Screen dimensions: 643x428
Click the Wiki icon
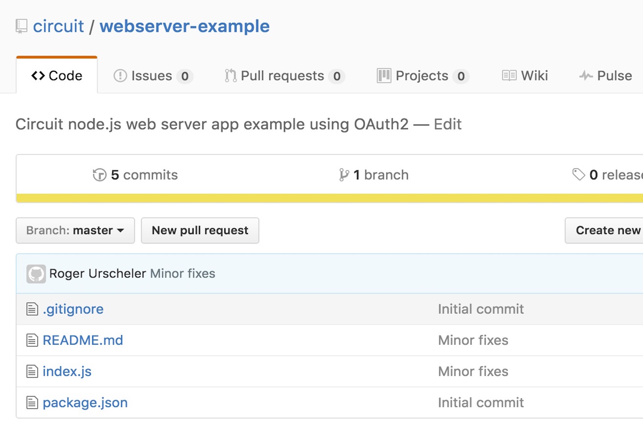pos(509,76)
